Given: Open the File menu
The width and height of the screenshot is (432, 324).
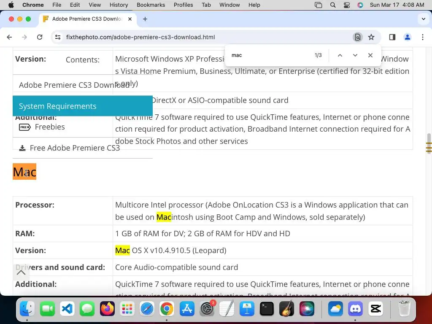Looking at the screenshot, I should [57, 5].
